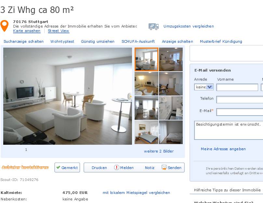Image resolution: width=263 pixels, height=203 pixels.
Task: Open the Suchanzeige schalten menu item
Action: point(23,41)
